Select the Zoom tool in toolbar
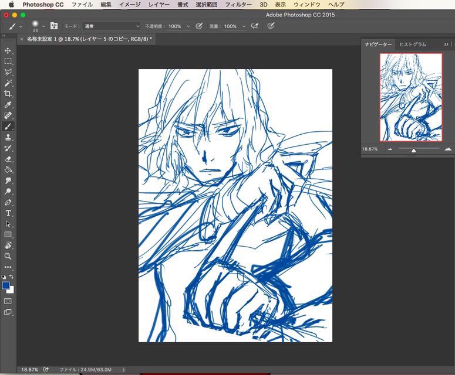 pyautogui.click(x=8, y=256)
